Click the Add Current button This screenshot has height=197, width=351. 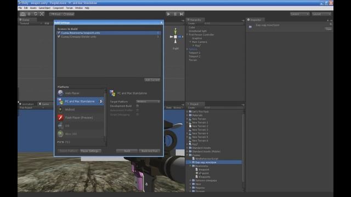click(152, 80)
